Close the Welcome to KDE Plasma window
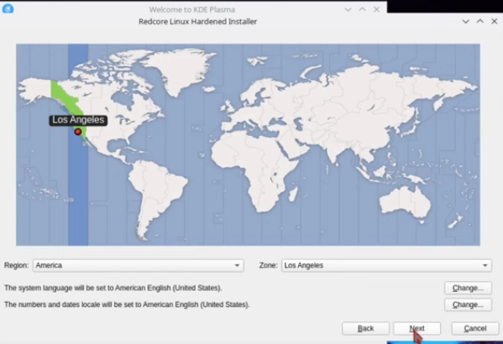Image resolution: width=503 pixels, height=344 pixels. [x=376, y=9]
